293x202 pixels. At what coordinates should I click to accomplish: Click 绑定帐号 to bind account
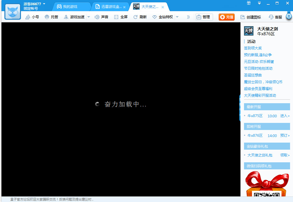(31, 9)
